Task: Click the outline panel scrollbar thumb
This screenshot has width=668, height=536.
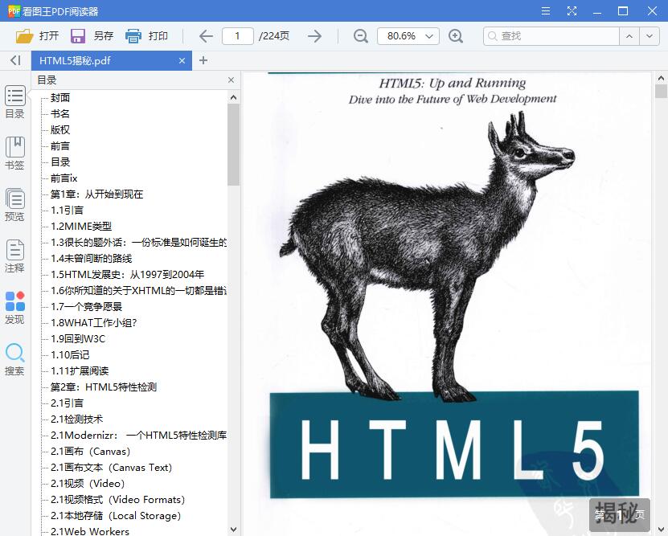Action: click(x=233, y=145)
